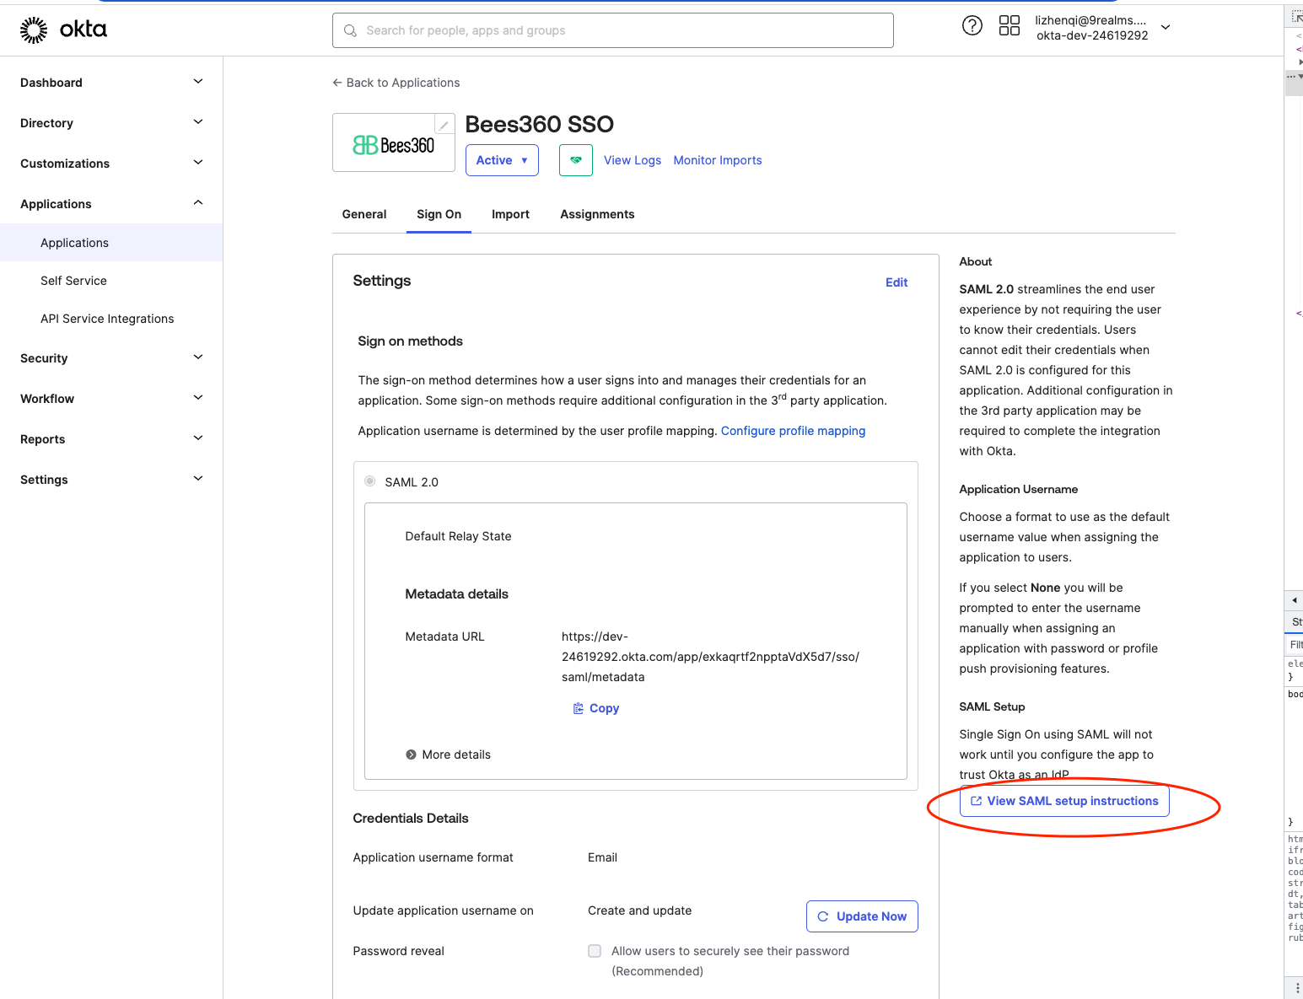Switch to the Assignments tab
This screenshot has height=999, width=1303.
[597, 214]
